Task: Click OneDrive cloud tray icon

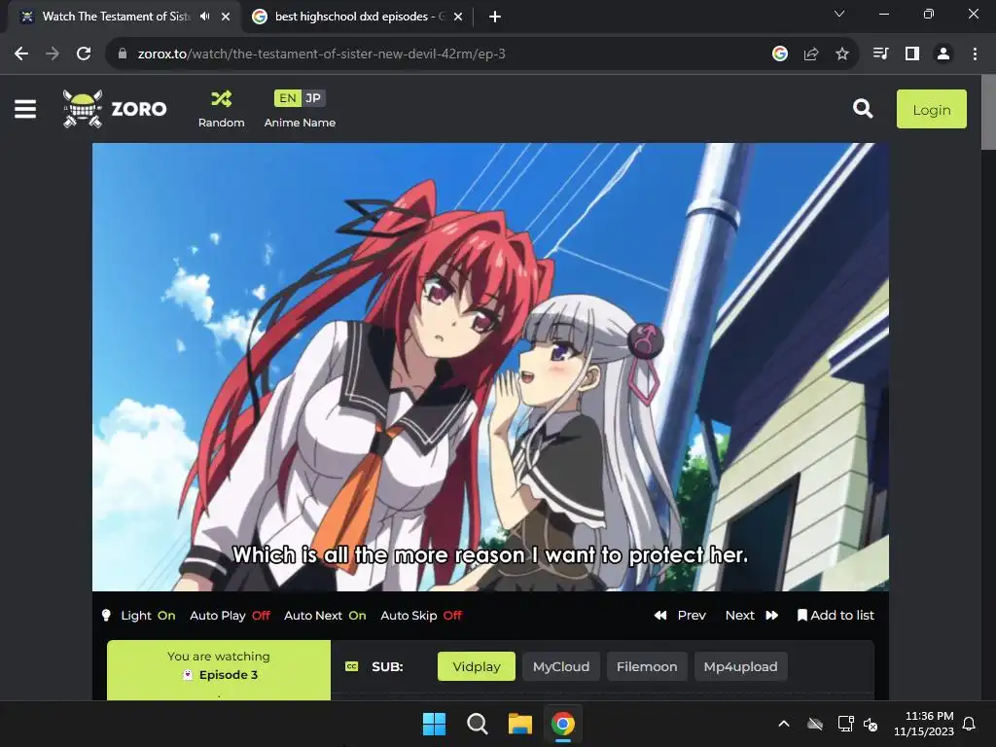Action: pos(815,724)
